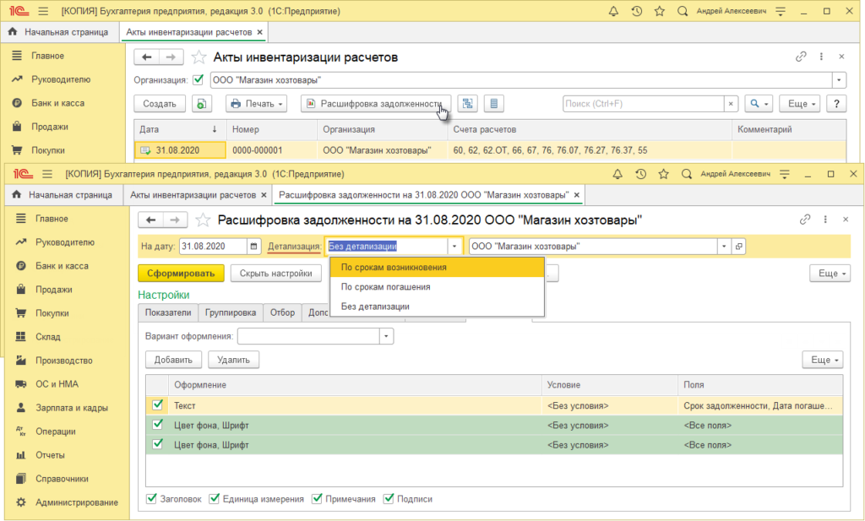Switch to the Группировка settings tab
This screenshot has width=865, height=521.
pyautogui.click(x=231, y=312)
